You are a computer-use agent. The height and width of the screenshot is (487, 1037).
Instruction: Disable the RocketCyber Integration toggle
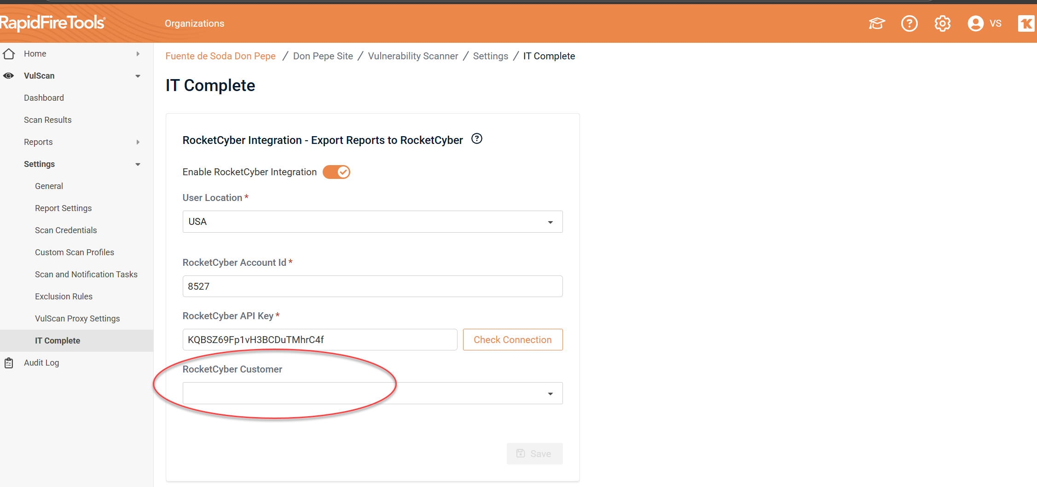coord(336,172)
